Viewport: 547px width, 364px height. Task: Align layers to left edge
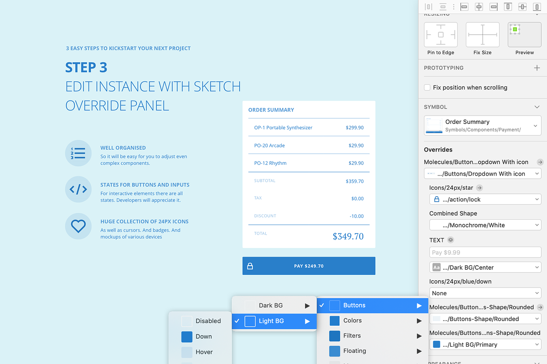point(464,7)
